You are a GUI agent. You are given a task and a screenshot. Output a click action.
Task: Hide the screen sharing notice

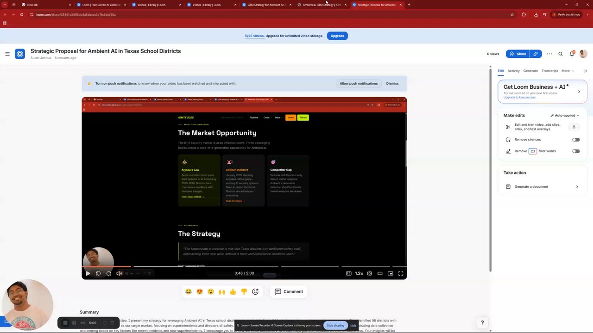[x=353, y=325]
